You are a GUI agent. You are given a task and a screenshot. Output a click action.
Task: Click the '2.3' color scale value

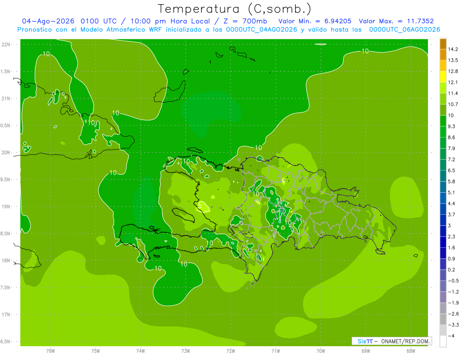tap(452, 237)
